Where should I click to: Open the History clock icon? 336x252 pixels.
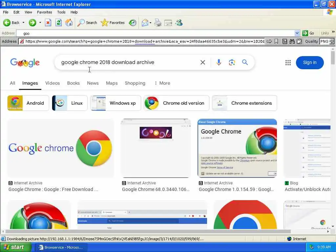tap(133, 23)
